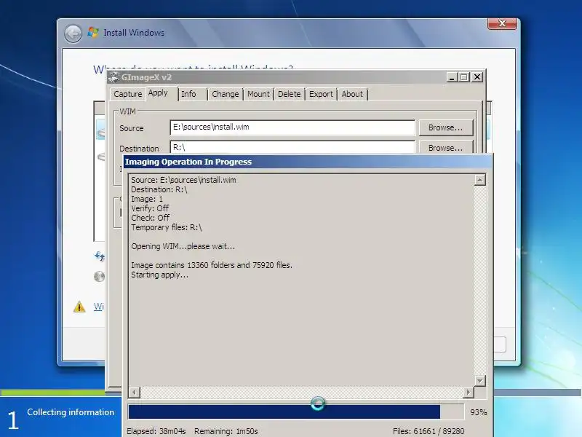Click 'Verify: Off' log line
This screenshot has height=437, width=582.
pyautogui.click(x=150, y=208)
